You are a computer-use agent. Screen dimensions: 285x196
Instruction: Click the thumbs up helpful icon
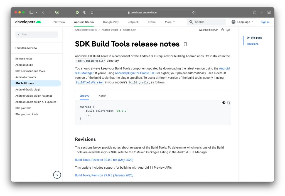click(222, 30)
